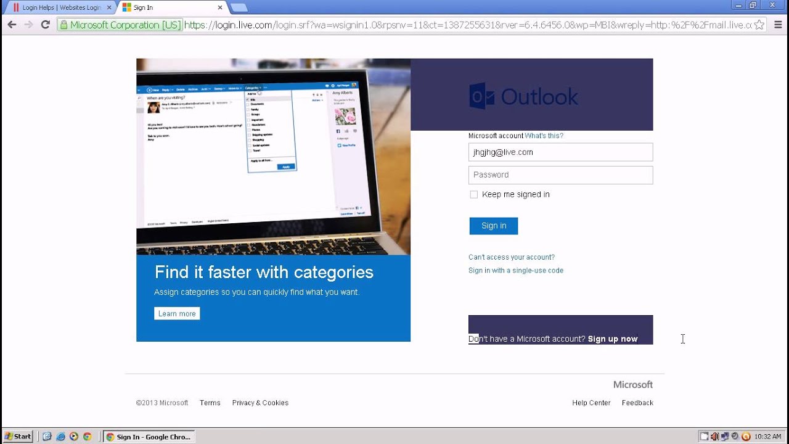Close the Sign In tab
The image size is (789, 444).
pyautogui.click(x=220, y=7)
